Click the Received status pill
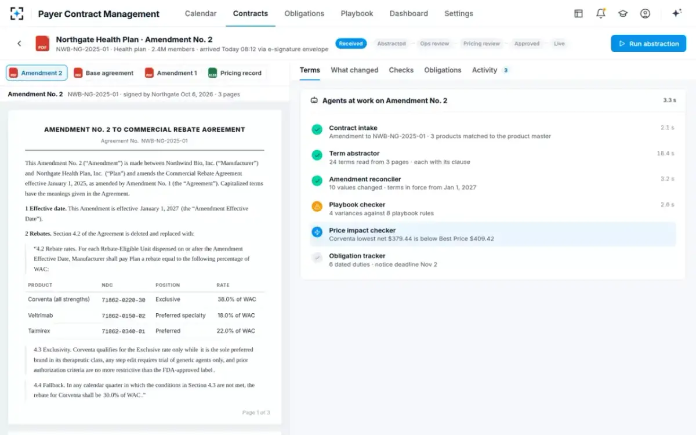 click(351, 43)
